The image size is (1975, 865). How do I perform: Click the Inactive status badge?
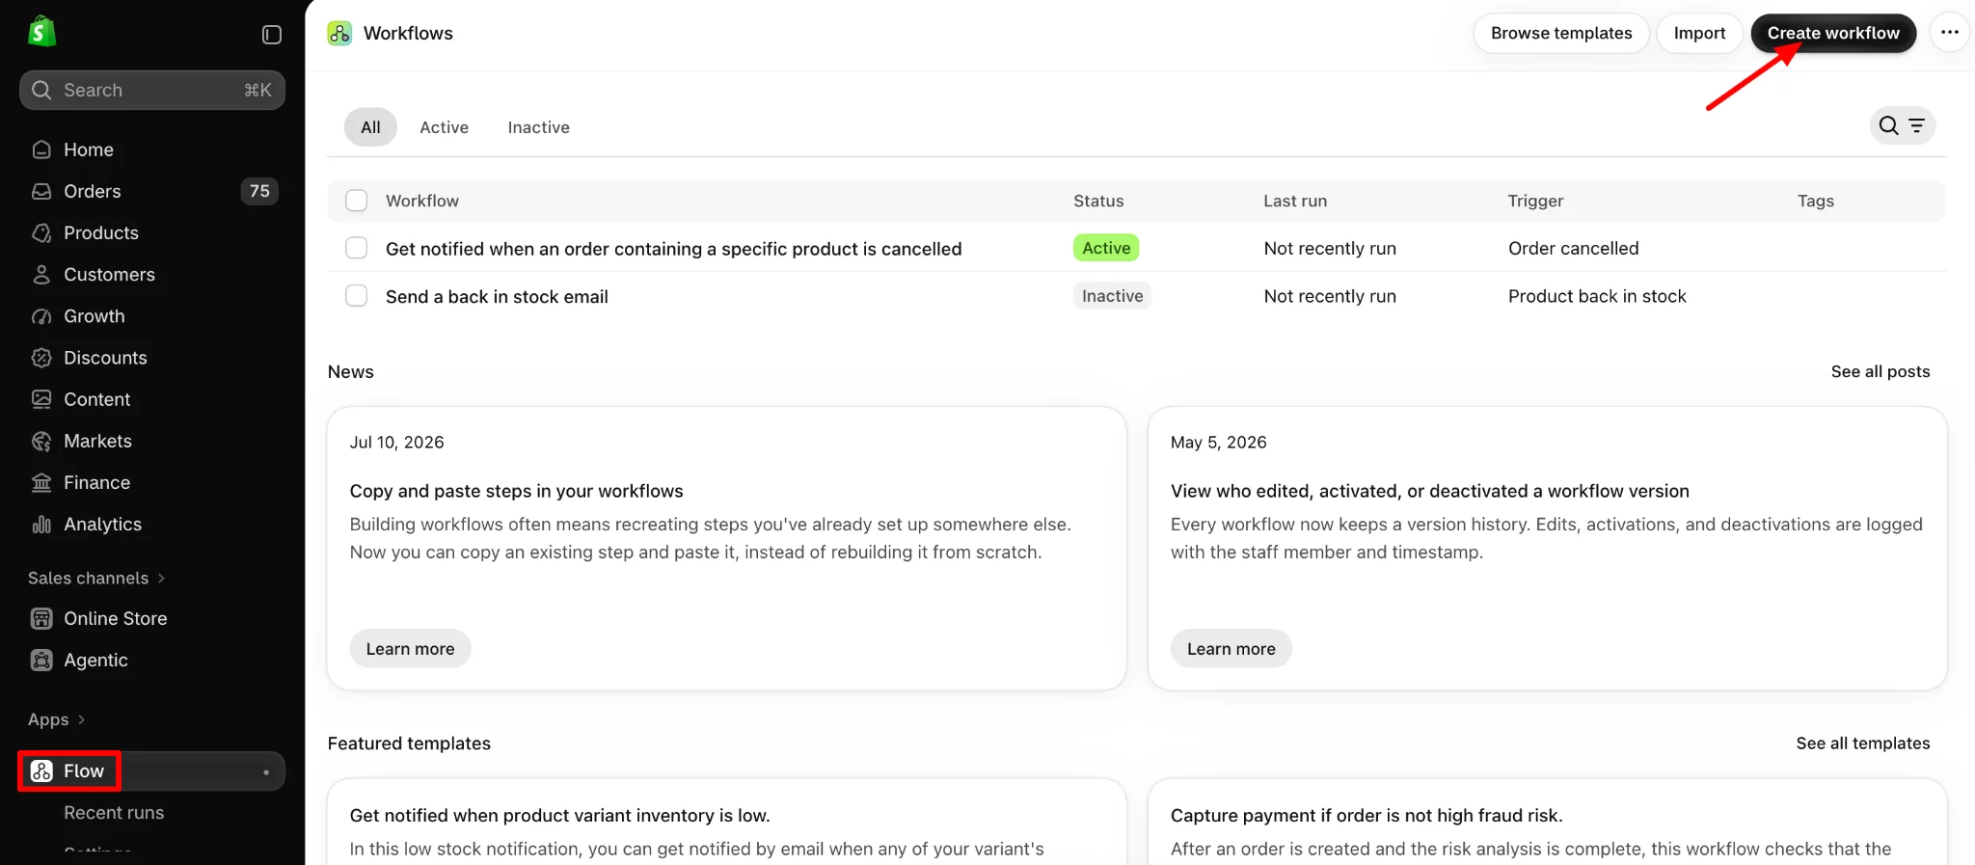click(x=1112, y=296)
